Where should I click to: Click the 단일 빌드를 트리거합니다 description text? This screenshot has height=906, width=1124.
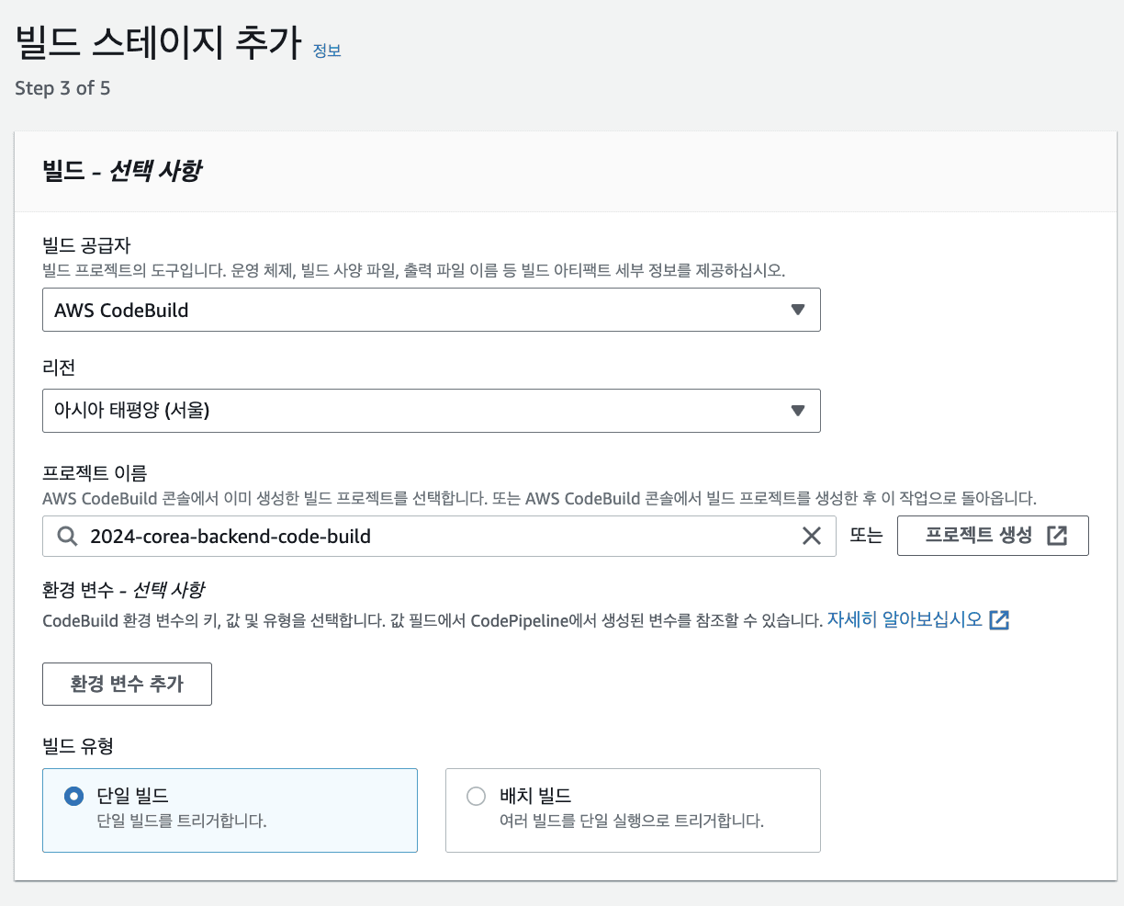click(x=182, y=821)
